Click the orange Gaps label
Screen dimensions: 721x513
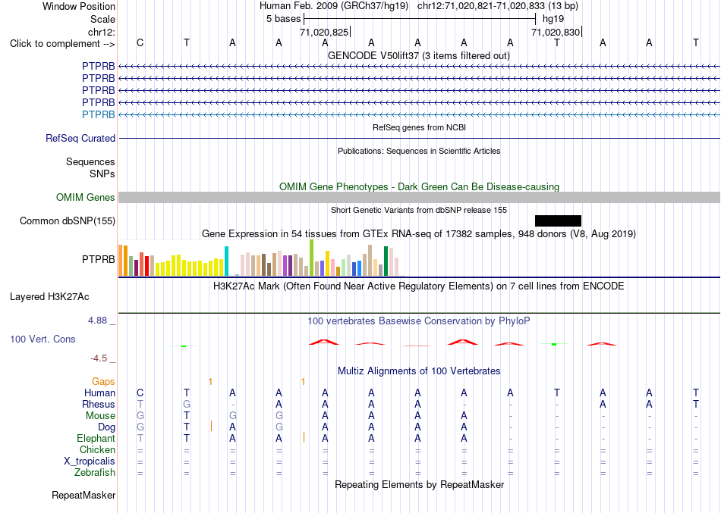coord(103,382)
